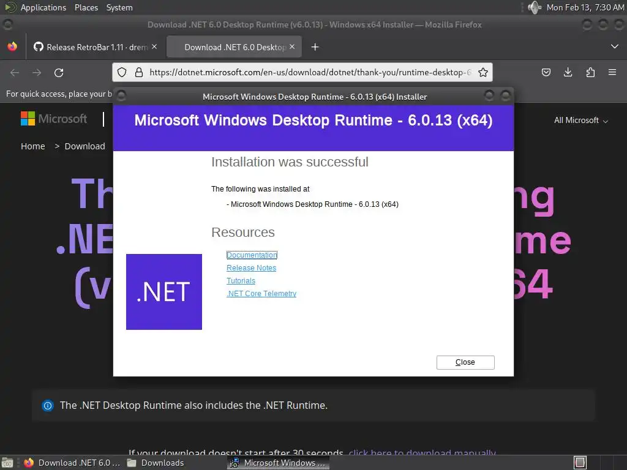The image size is (627, 470).
Task: Switch to Firefox Download .NET taskbar item
Action: pyautogui.click(x=72, y=463)
